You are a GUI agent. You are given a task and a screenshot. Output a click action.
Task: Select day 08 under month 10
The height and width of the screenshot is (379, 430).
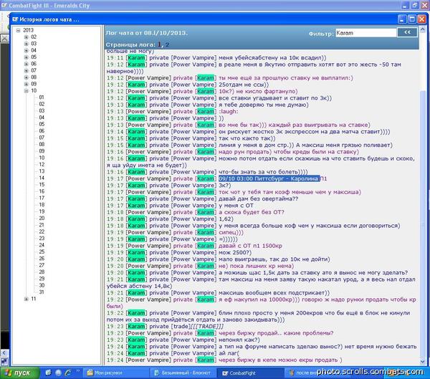coord(42,144)
